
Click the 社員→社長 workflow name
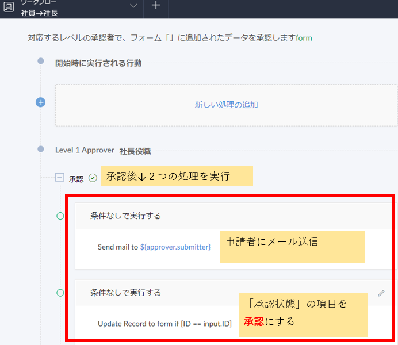click(39, 13)
